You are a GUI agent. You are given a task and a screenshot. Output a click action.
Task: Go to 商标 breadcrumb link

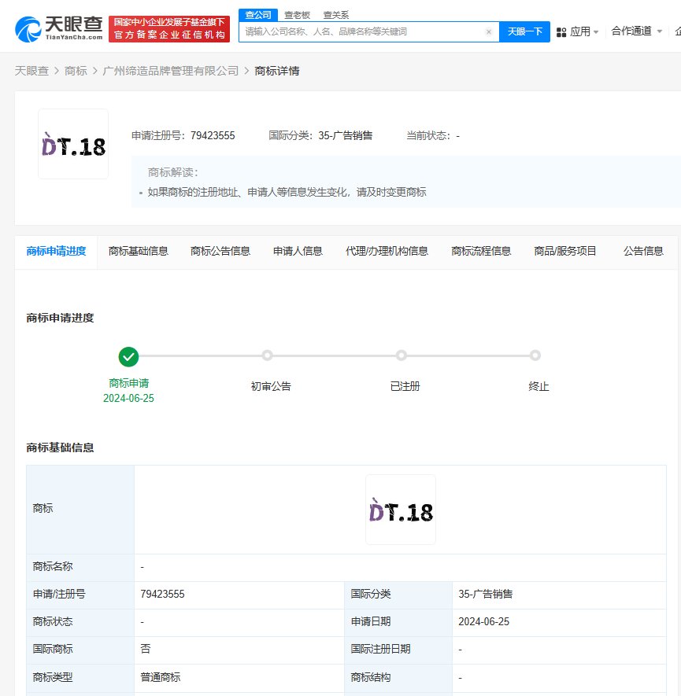coord(76,71)
